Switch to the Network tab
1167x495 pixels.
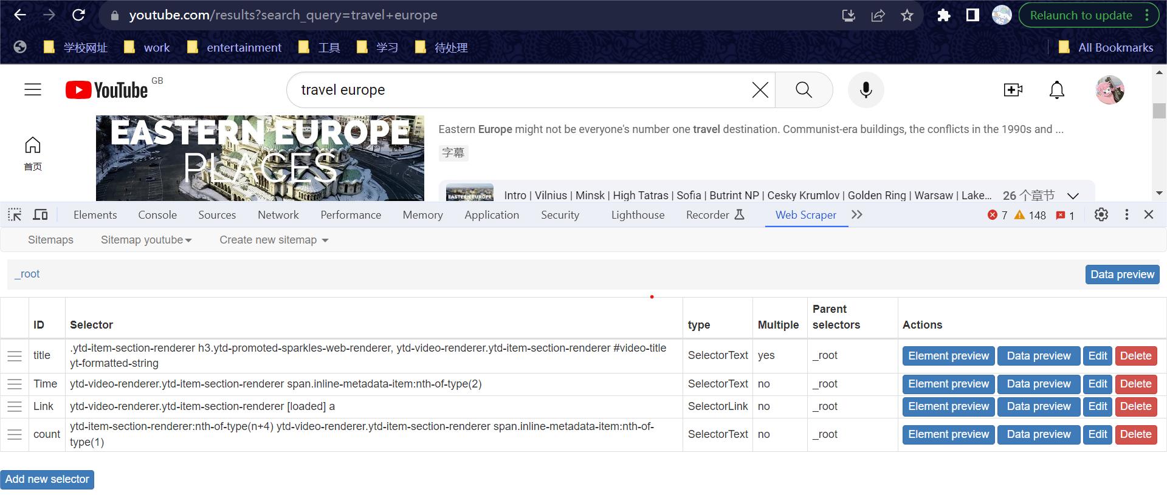(x=278, y=215)
